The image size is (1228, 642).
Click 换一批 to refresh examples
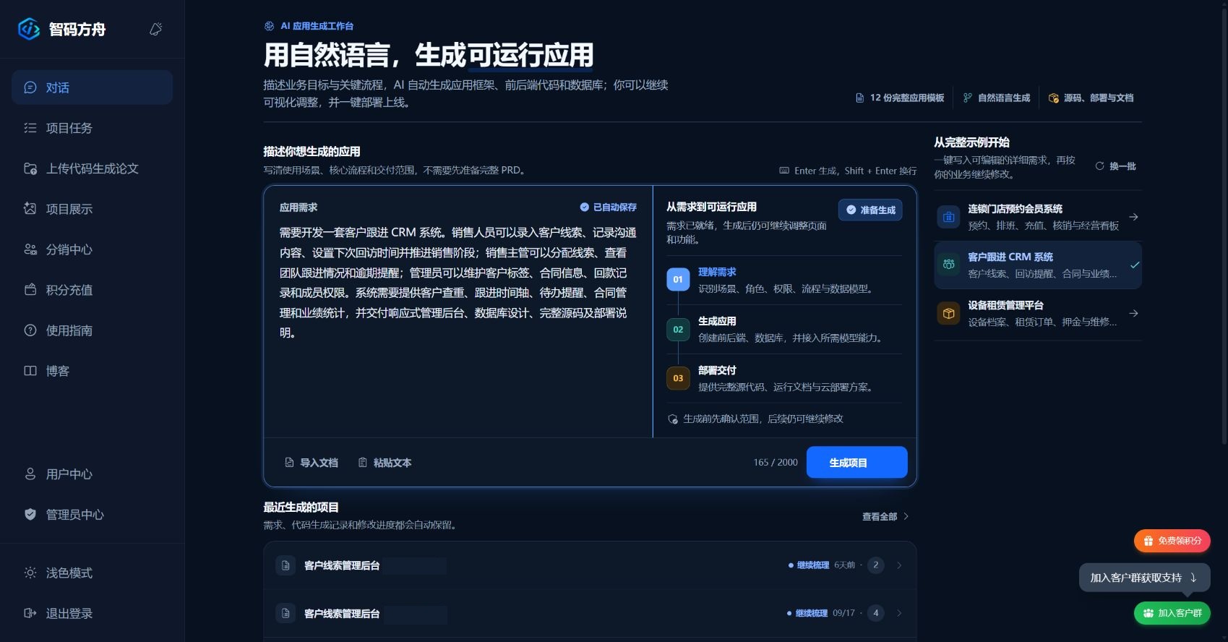coord(1115,166)
